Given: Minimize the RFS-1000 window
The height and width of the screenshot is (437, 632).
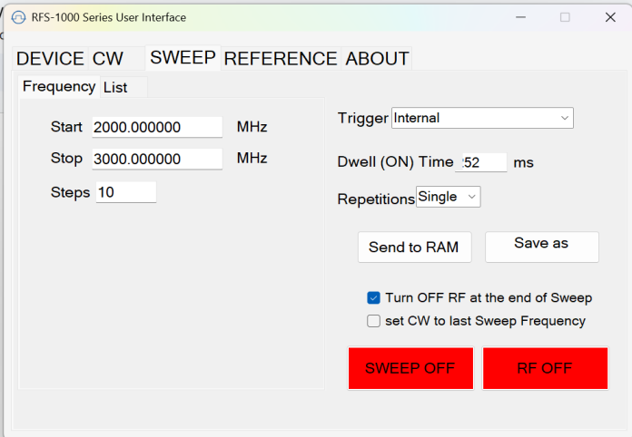Looking at the screenshot, I should [x=520, y=17].
